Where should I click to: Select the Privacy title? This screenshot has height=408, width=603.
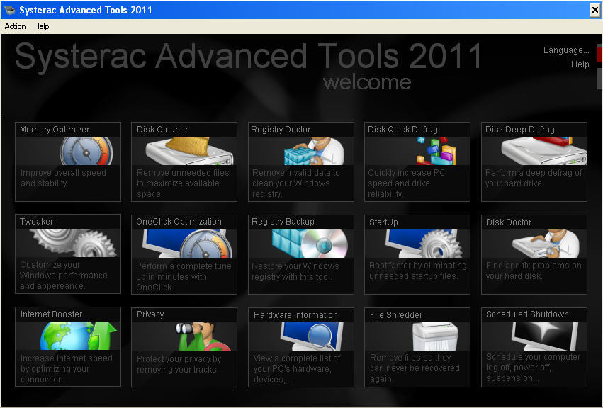(x=150, y=314)
